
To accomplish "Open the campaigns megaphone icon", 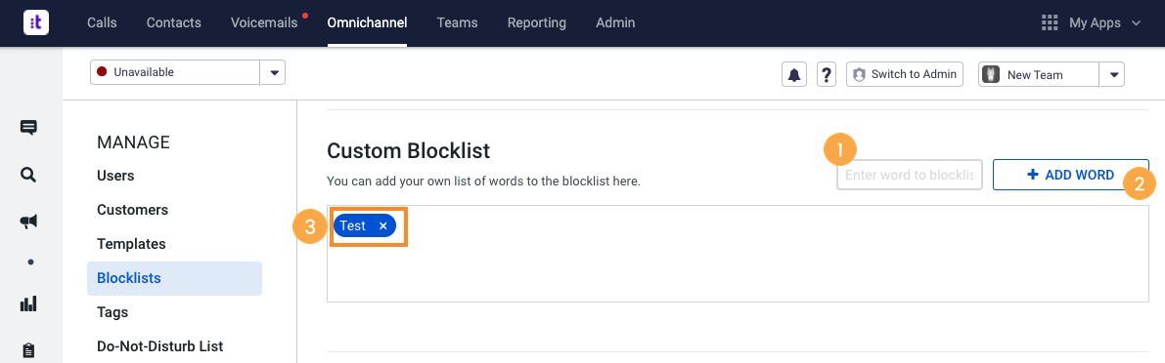I will click(28, 221).
